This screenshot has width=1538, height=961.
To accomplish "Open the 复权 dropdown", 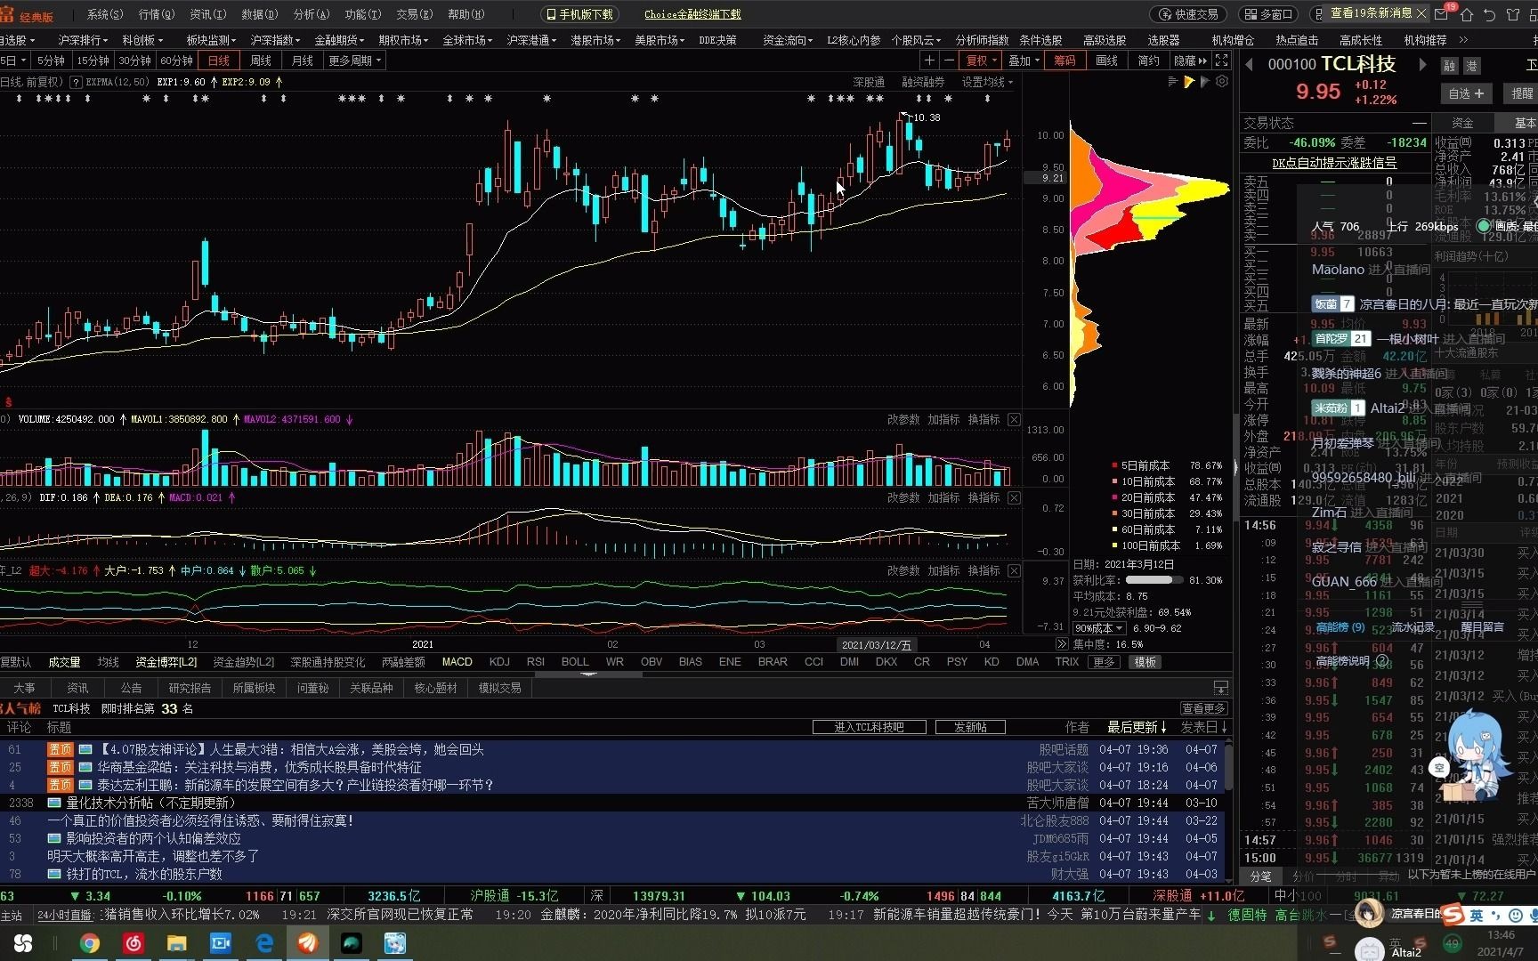I will [982, 61].
